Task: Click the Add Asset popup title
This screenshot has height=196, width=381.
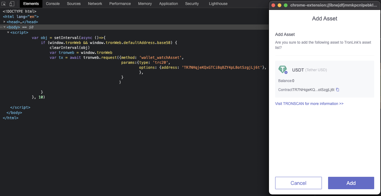Action: (x=325, y=19)
